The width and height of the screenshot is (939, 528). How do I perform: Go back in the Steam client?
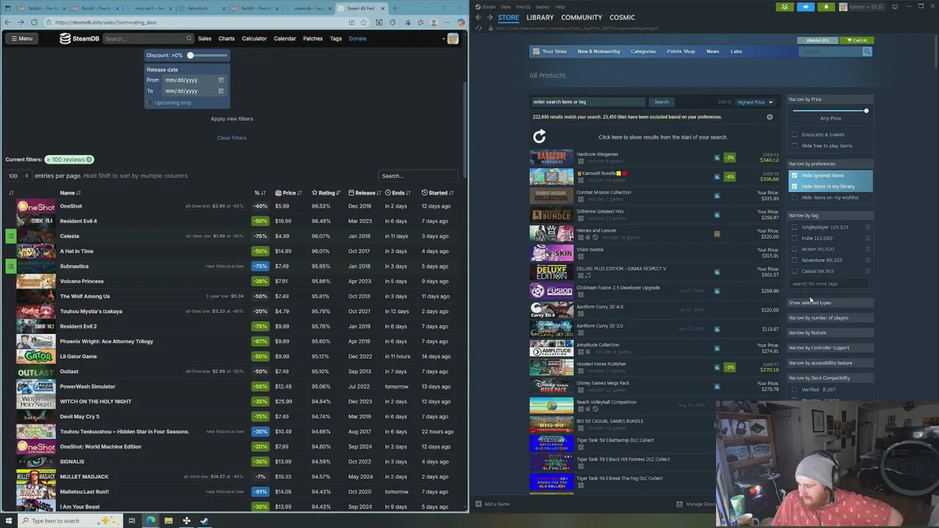coord(478,17)
